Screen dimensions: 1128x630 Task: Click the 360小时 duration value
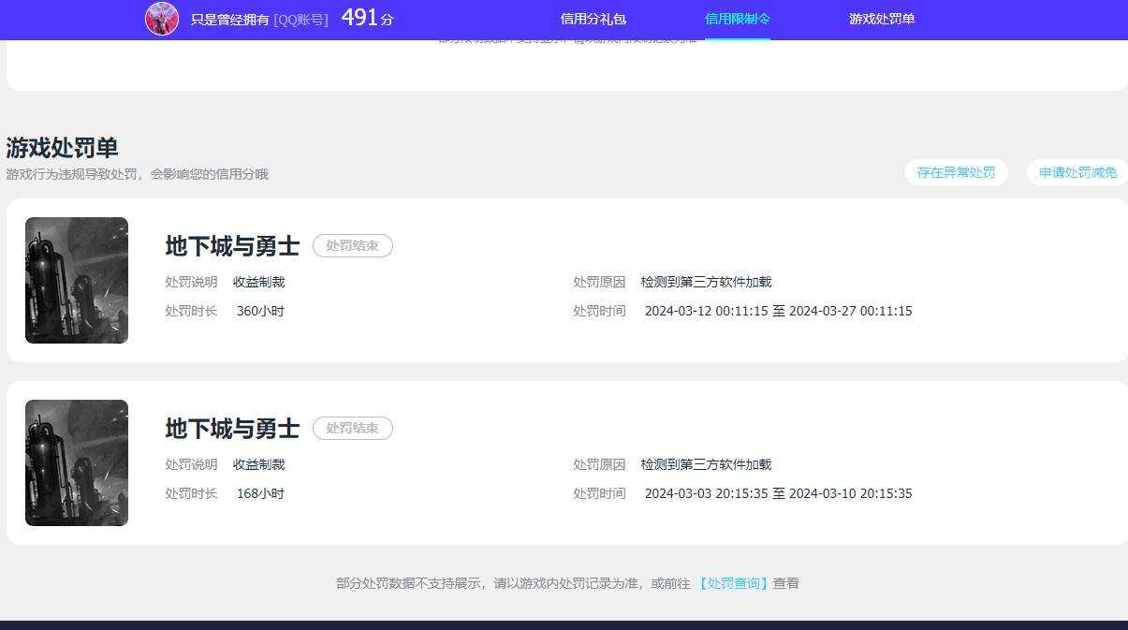click(260, 311)
